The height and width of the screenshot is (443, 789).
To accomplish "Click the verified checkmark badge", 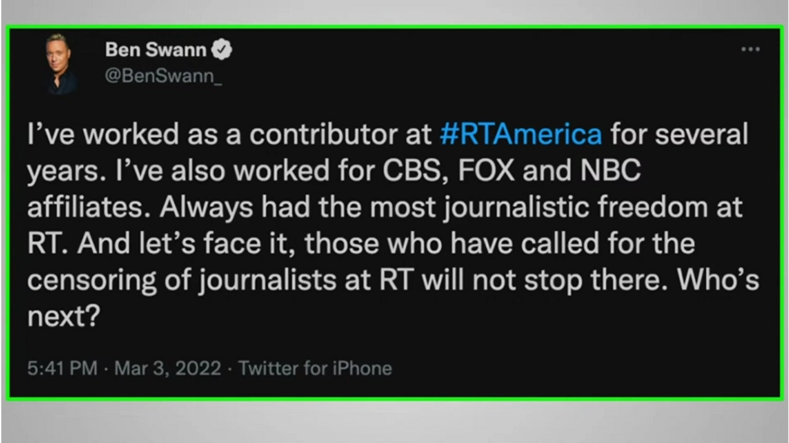I will (222, 50).
